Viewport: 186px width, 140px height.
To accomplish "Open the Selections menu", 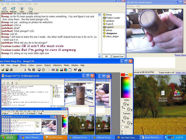I will (58, 65).
